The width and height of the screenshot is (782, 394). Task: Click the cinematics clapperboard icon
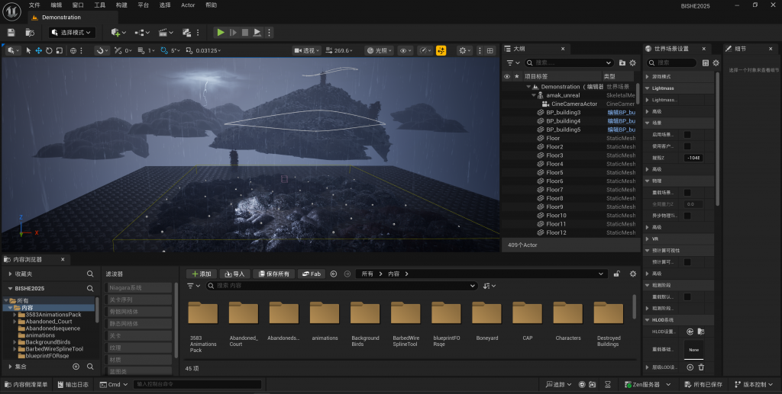163,33
